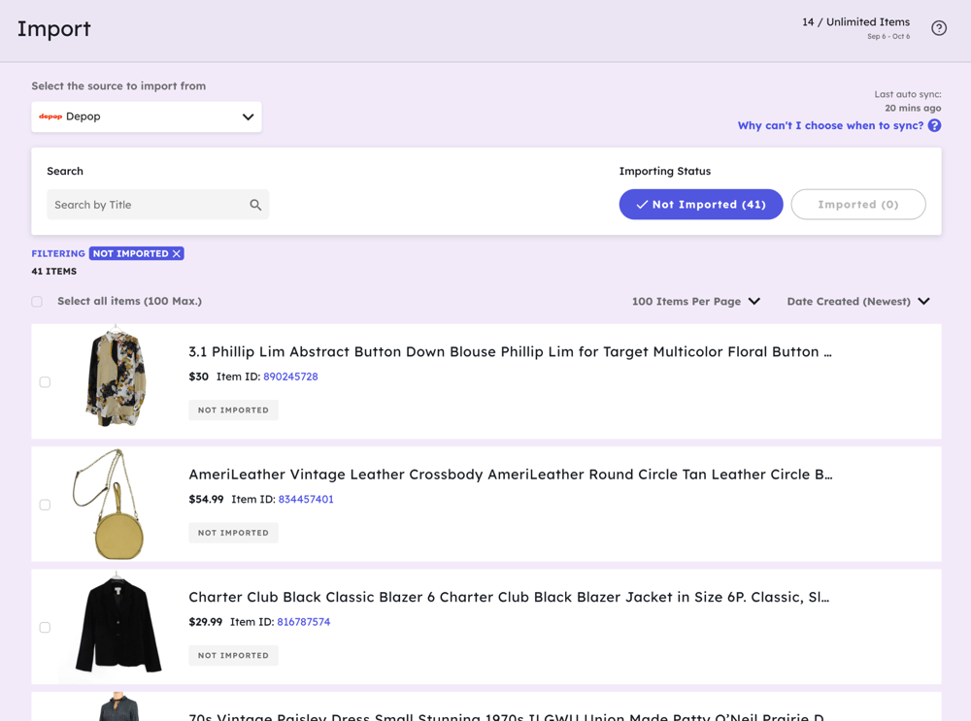Click the Import page heading
Image resolution: width=971 pixels, height=721 pixels.
(53, 29)
